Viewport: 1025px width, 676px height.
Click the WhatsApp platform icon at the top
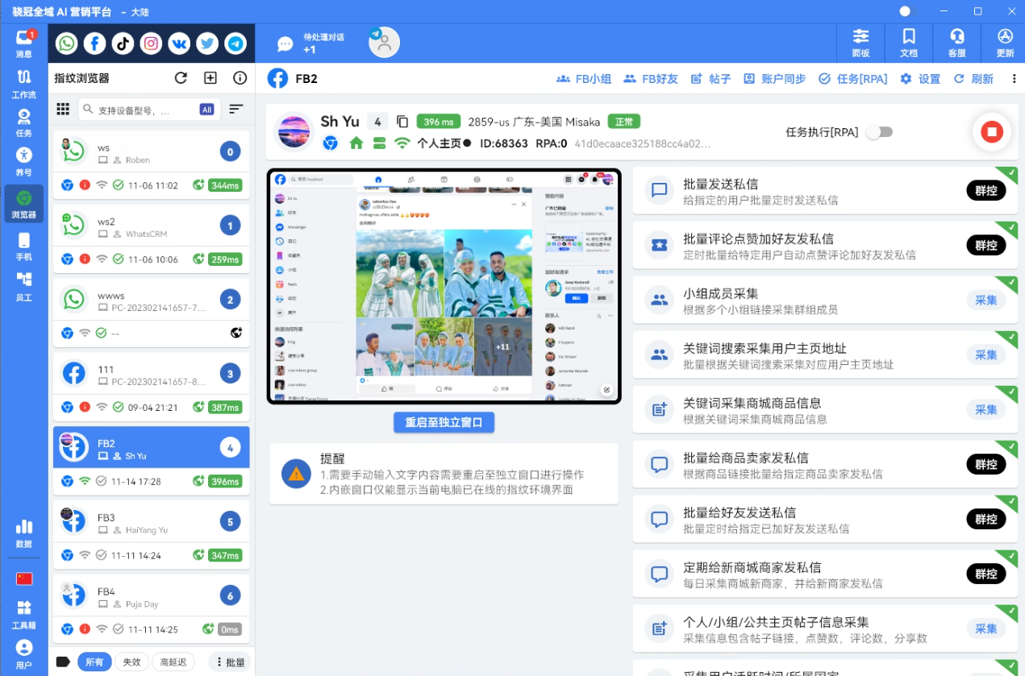(66, 43)
